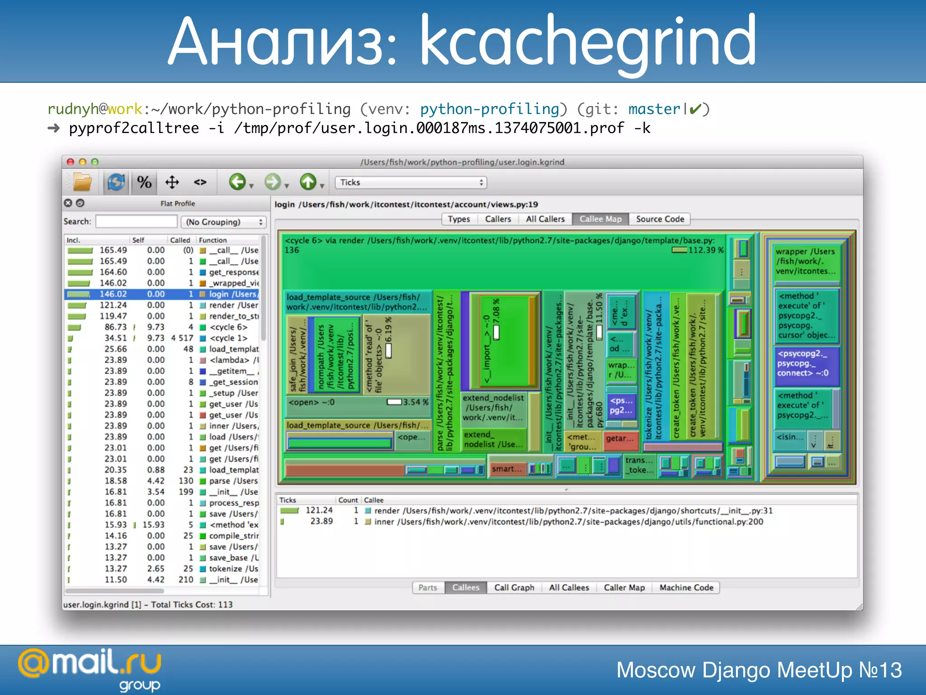Open file with the folder icon
Viewport: 926px width, 695px height.
[82, 182]
